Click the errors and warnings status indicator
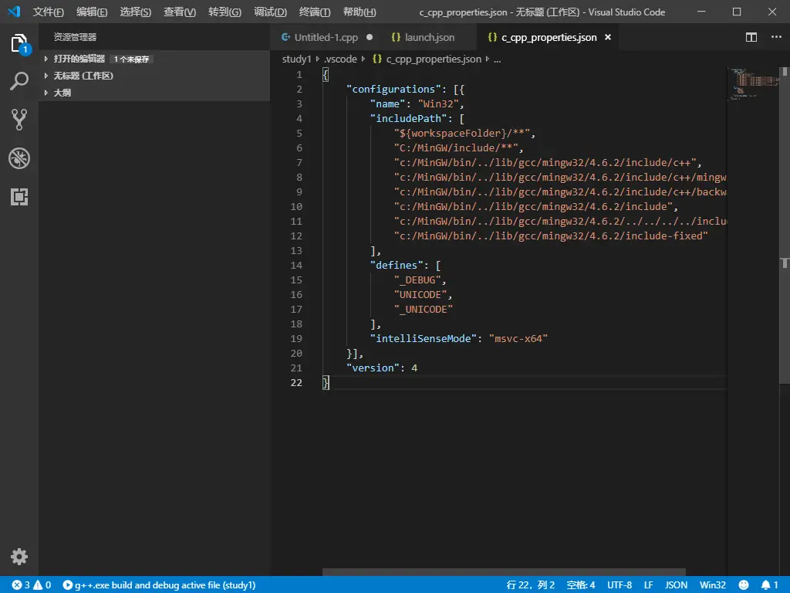 click(31, 585)
